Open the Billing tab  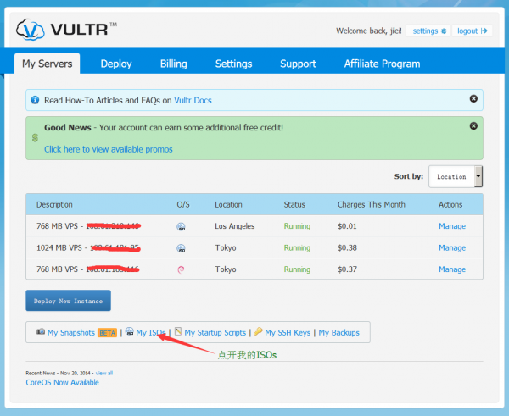click(173, 64)
